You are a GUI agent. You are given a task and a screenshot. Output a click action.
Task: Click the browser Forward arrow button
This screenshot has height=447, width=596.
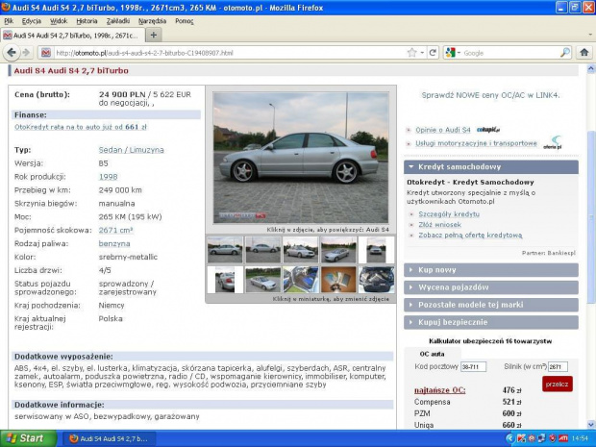coord(26,53)
